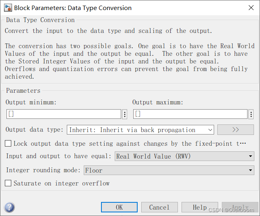
Task: Open Output maximum three-dot options menu
Action: coord(251,114)
